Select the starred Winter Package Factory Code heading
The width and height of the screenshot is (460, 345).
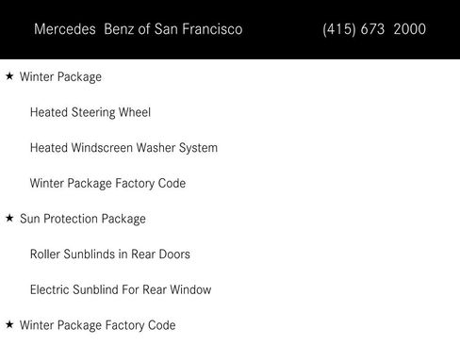[x=97, y=325]
